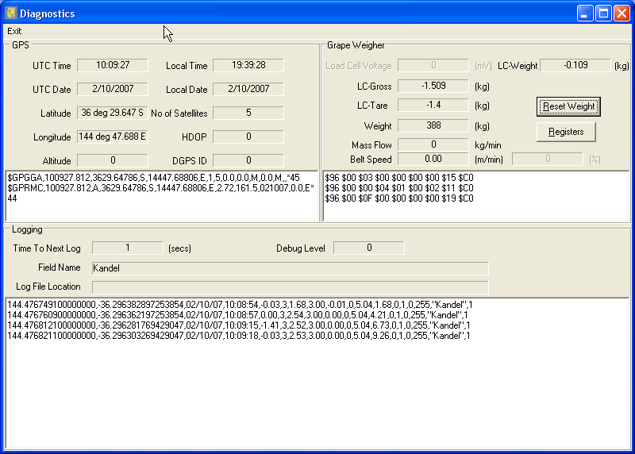Open the Registers button

[x=566, y=132]
